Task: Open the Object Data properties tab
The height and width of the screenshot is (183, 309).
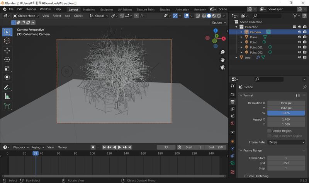Action: [233, 163]
